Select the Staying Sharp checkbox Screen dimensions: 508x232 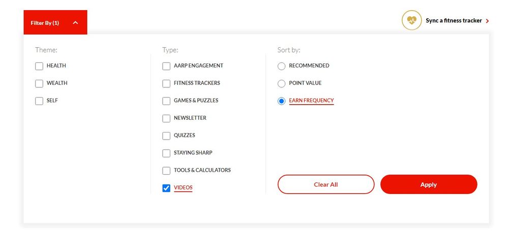pyautogui.click(x=166, y=153)
